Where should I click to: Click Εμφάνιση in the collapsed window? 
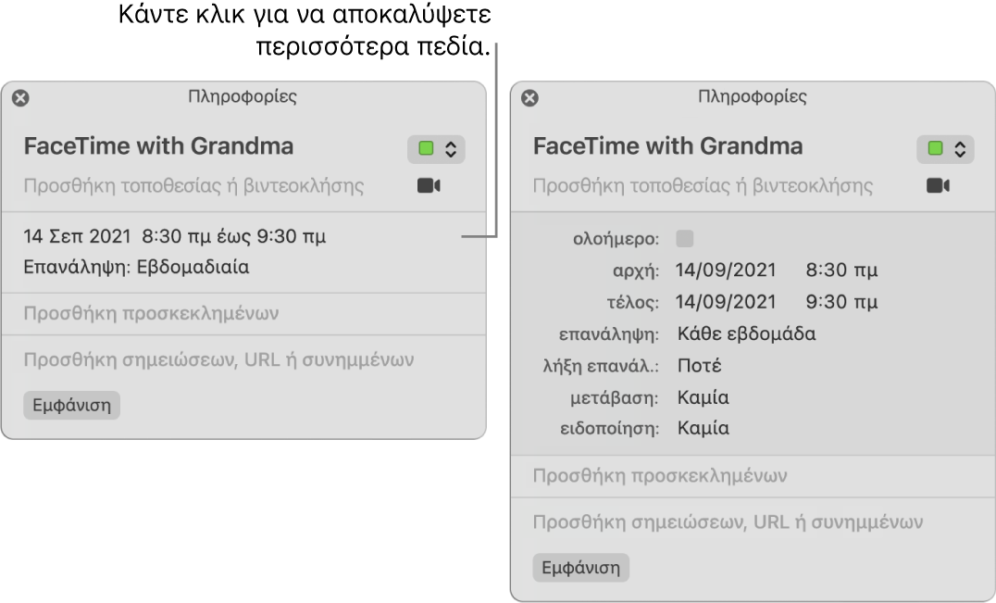pos(71,404)
